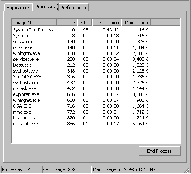Screen dimensions: 191x174
Task: Click the End Process button
Action: point(160,151)
